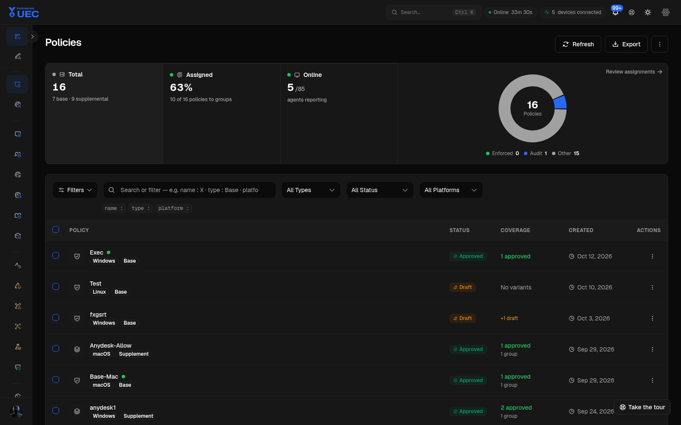The width and height of the screenshot is (681, 425).
Task: Click the shield icon of Exec row
Action: [77, 256]
